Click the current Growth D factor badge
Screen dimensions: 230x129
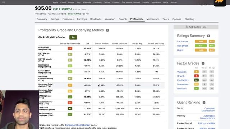click(x=197, y=76)
